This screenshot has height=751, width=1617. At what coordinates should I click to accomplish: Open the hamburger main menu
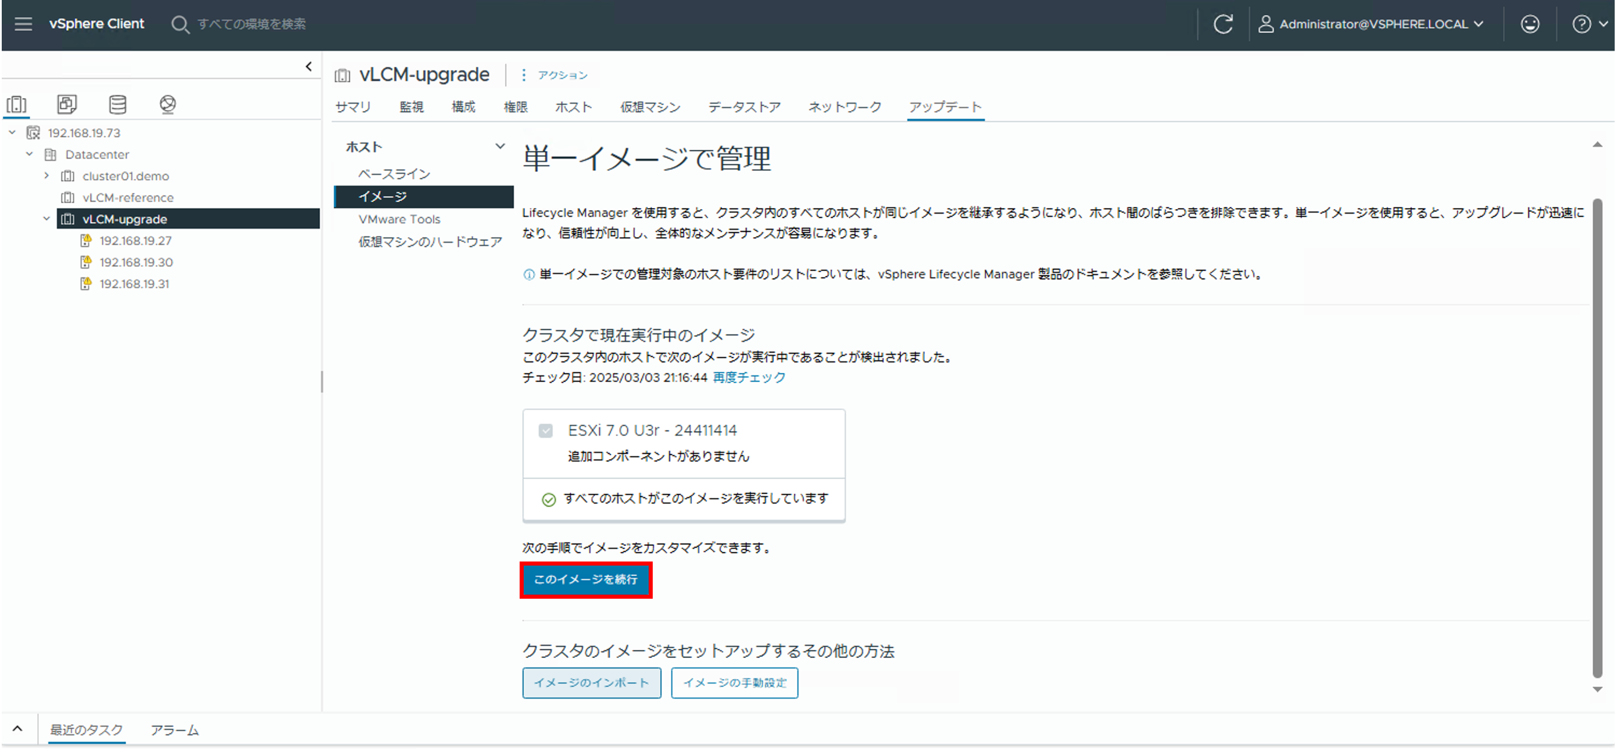(x=23, y=24)
